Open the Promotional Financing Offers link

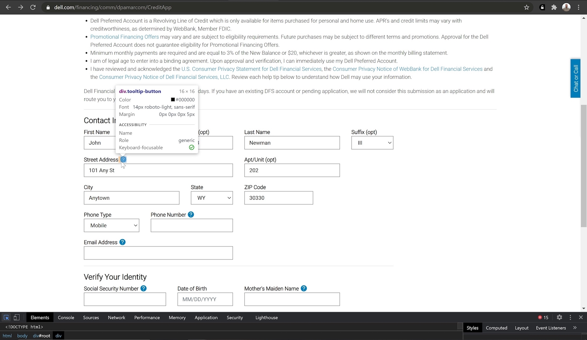point(124,37)
